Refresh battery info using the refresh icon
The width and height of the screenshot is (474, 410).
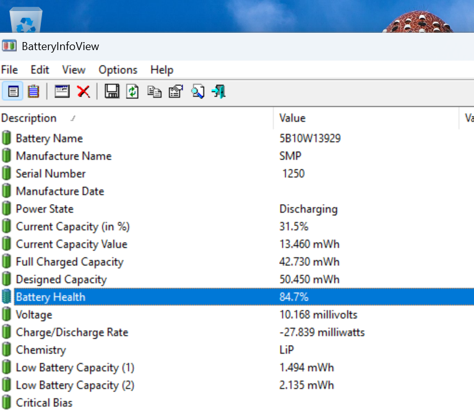pyautogui.click(x=132, y=92)
